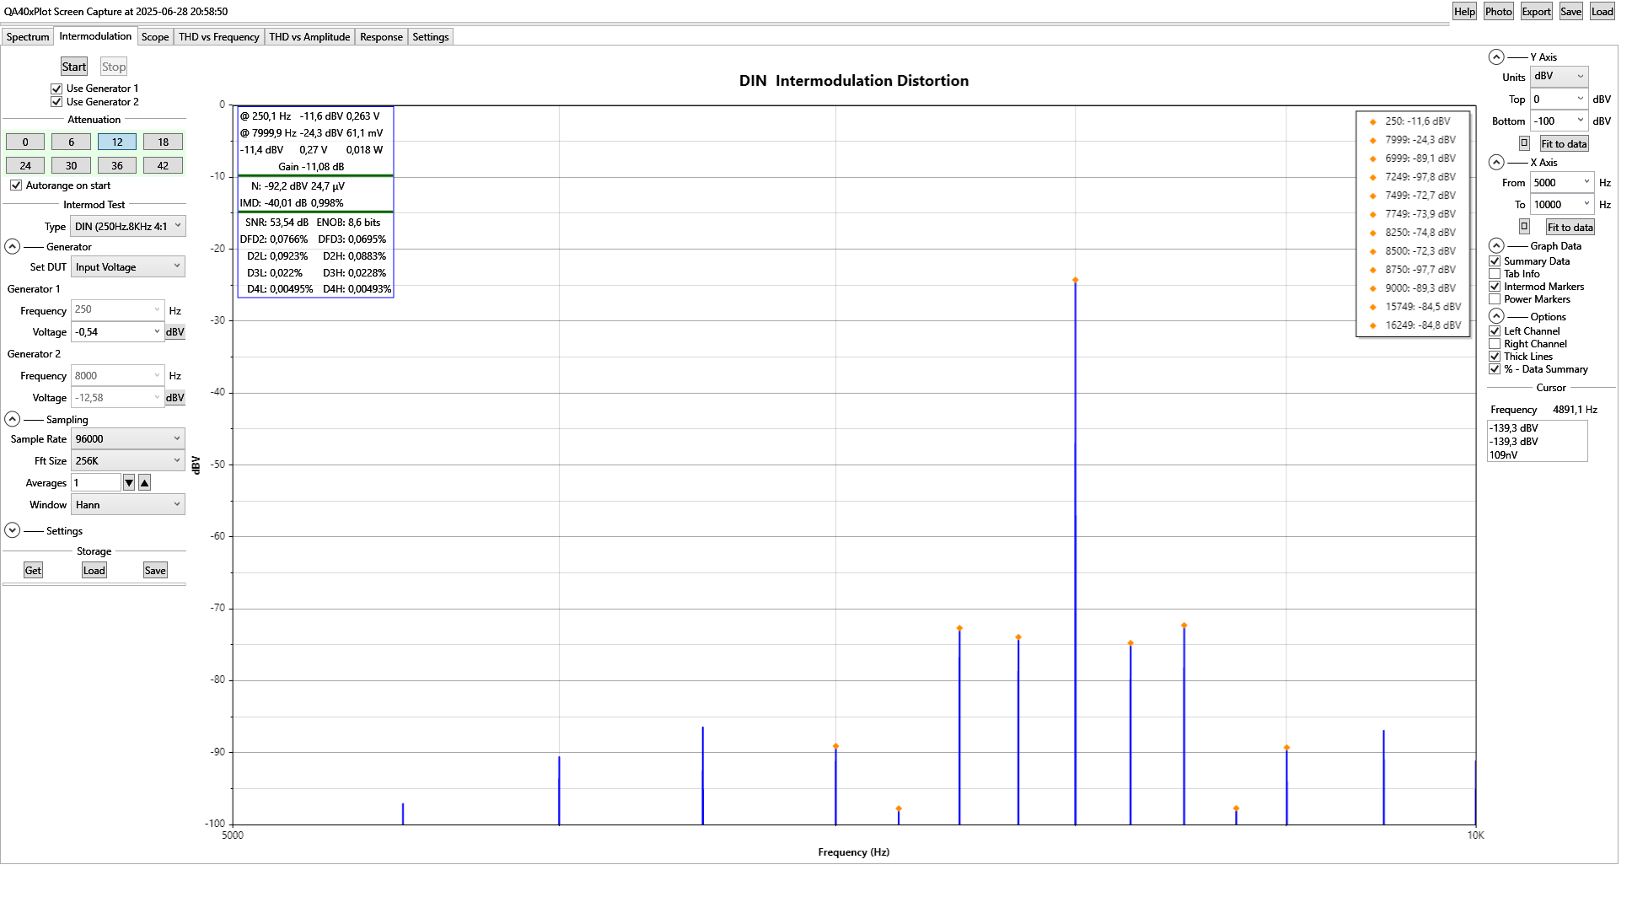Open THD vs Frequency tab
Viewport: 1632px width, 897px height.
219,37
